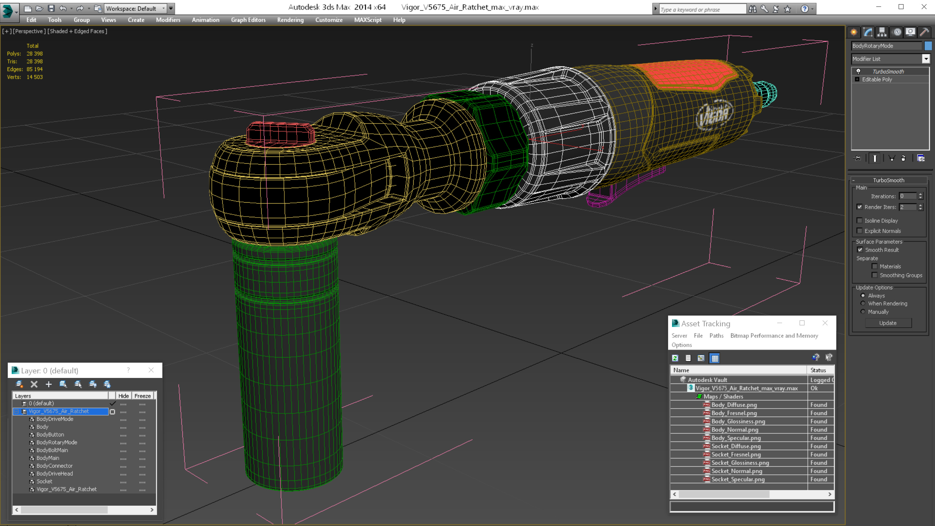
Task: Click the Subscription Center key icon
Action: (x=764, y=9)
